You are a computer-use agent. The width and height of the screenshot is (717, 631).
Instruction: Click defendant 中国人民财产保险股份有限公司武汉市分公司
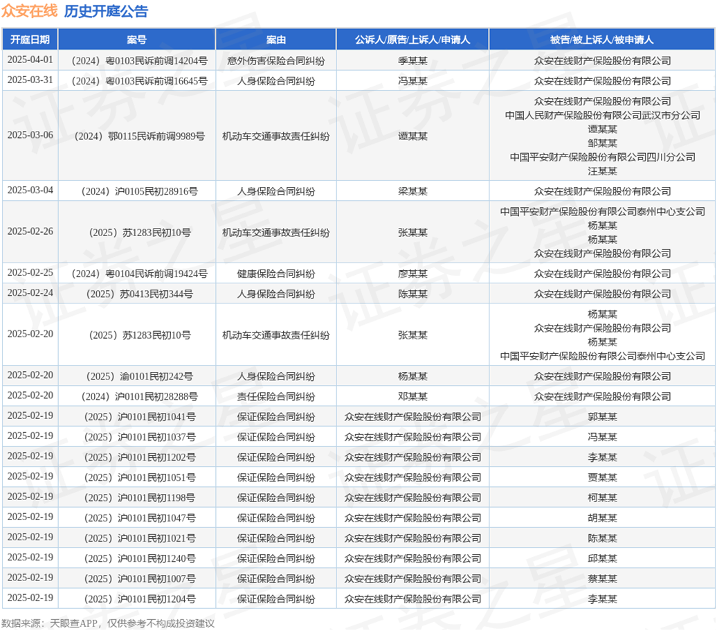click(x=602, y=115)
